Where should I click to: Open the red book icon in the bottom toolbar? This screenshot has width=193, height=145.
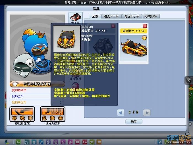(77, 142)
